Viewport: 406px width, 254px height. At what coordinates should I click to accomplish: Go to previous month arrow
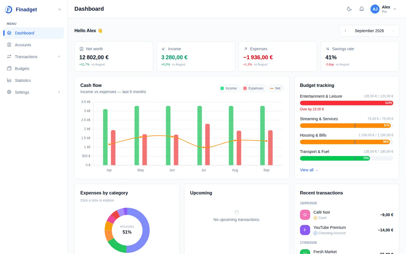click(345, 31)
